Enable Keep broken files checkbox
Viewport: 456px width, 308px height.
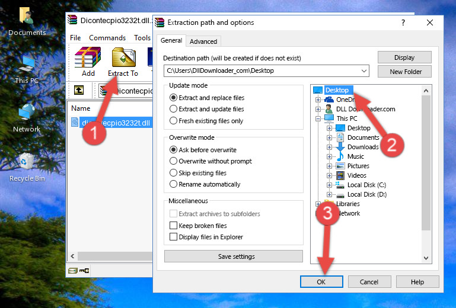tap(173, 226)
